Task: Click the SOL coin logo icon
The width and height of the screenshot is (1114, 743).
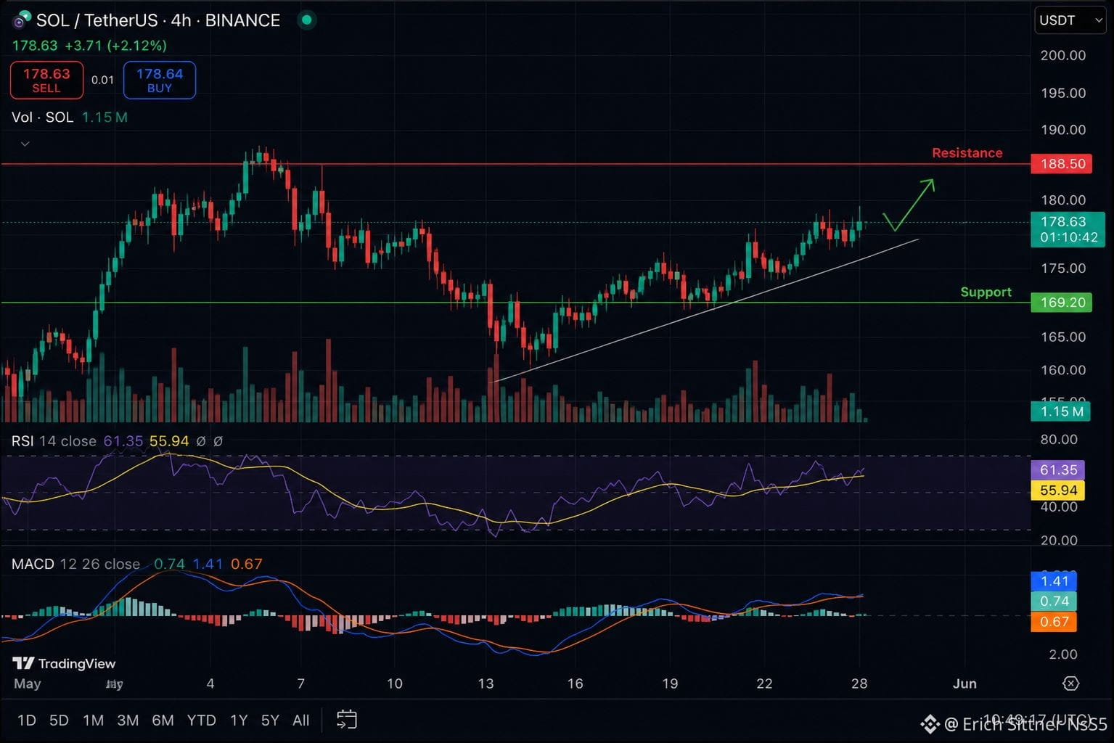Action: pyautogui.click(x=22, y=20)
